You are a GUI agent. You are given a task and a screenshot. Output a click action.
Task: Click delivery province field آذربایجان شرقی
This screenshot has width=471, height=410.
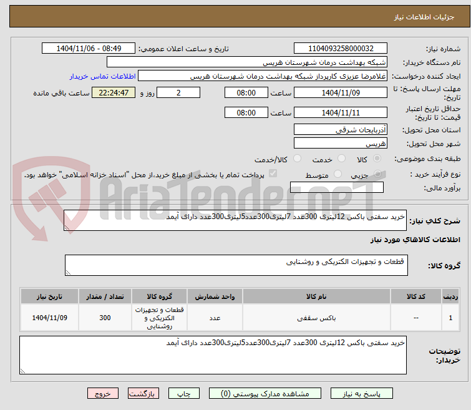(x=341, y=130)
